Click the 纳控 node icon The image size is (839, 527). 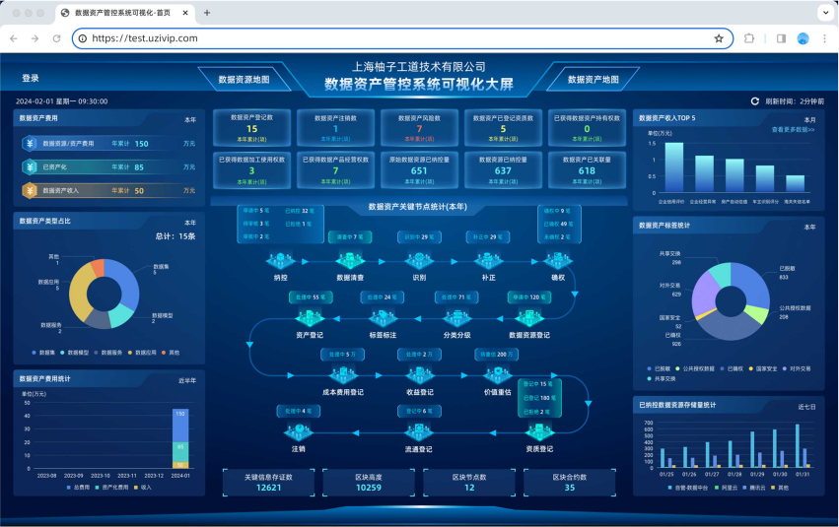(x=281, y=262)
